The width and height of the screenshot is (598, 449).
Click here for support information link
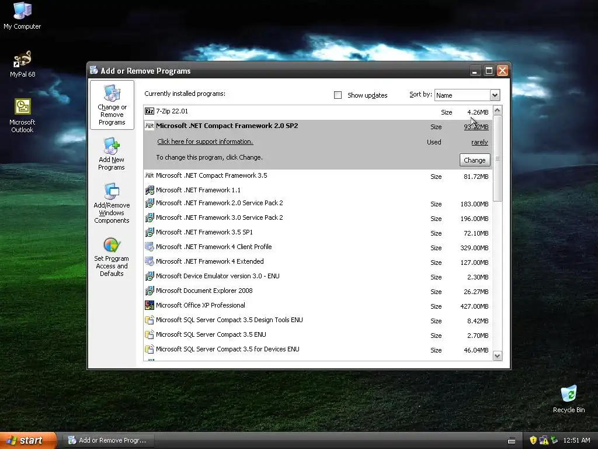coord(205,141)
